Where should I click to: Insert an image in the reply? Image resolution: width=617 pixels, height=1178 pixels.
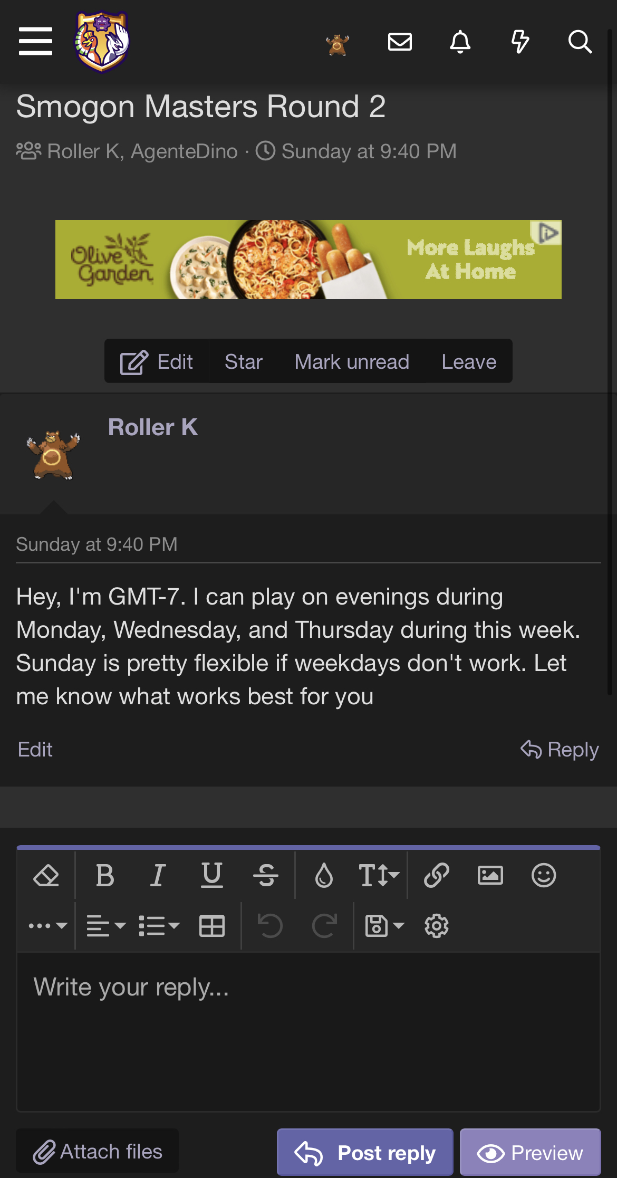click(x=490, y=876)
